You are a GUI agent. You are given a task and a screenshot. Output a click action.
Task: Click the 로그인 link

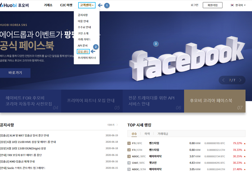coord(195,5)
